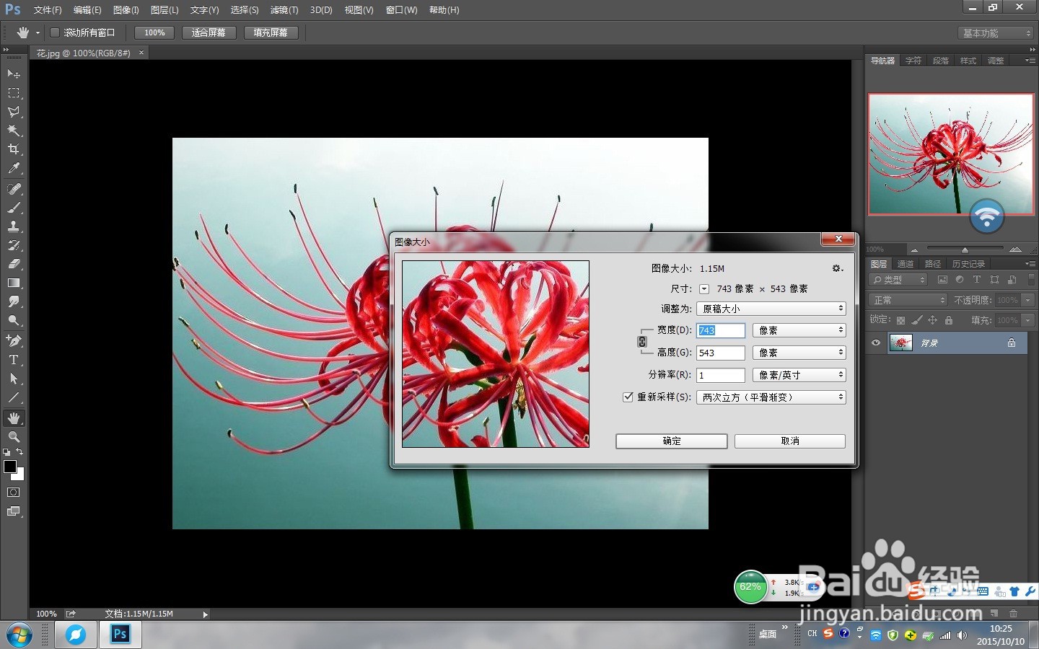Open the 图像(I) menu

(126, 10)
